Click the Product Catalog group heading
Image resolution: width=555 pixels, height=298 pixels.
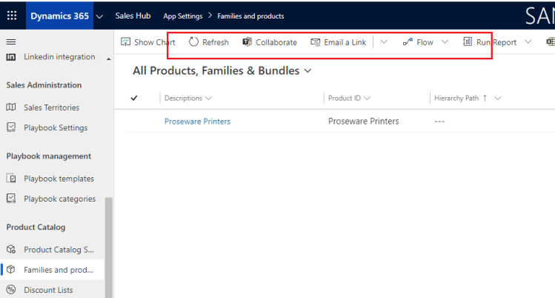[x=36, y=228]
